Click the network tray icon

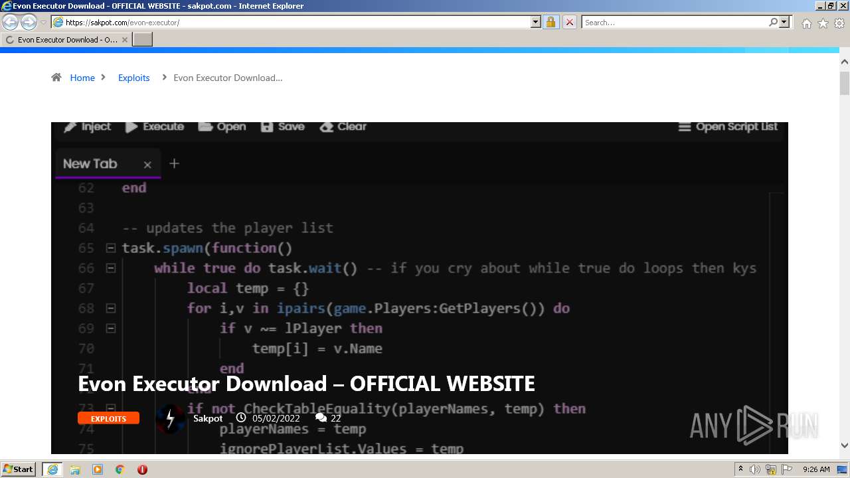pos(771,469)
